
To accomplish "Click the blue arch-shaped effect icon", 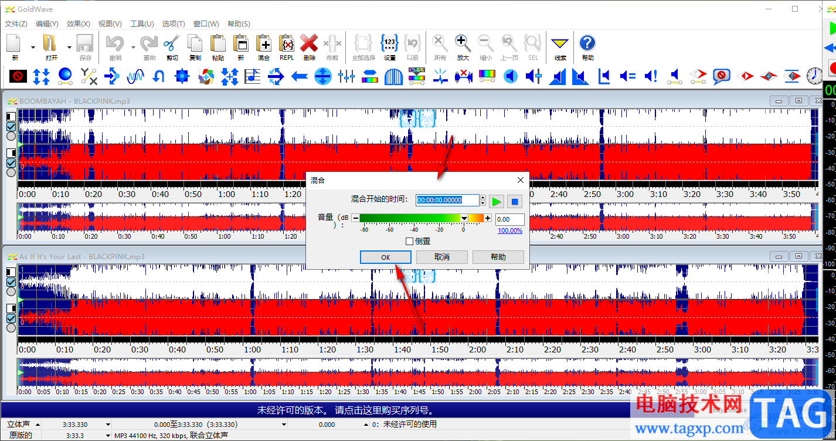I will click(393, 76).
